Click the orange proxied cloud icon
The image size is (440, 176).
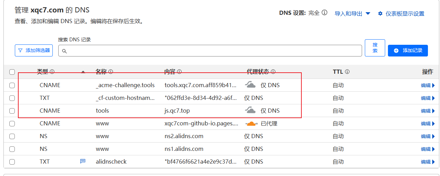[x=251, y=123]
